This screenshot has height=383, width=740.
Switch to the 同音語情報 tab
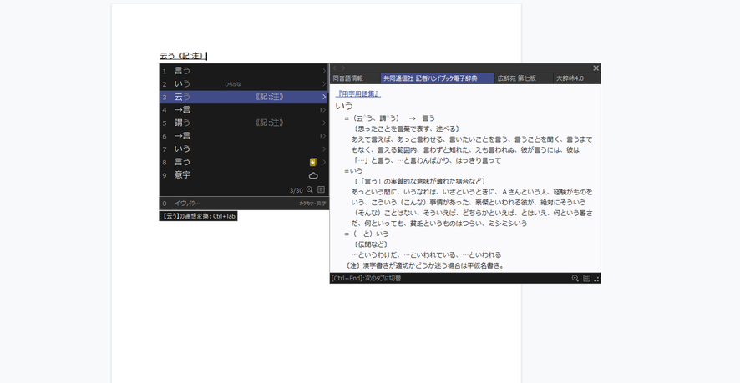[348, 78]
